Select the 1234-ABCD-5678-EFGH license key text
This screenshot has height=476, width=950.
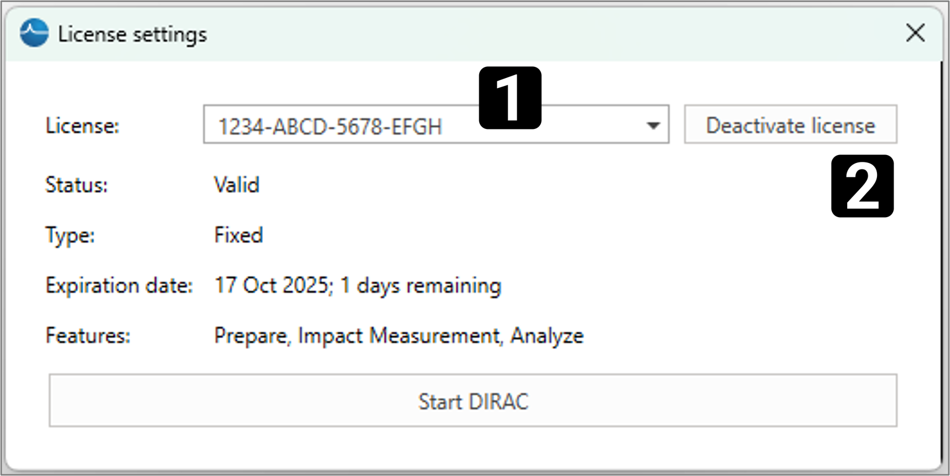[330, 126]
